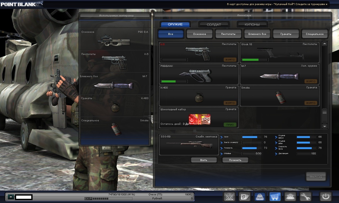Filter inventory with the Пистолеты button
This screenshot has height=203, width=339.
pos(228,34)
